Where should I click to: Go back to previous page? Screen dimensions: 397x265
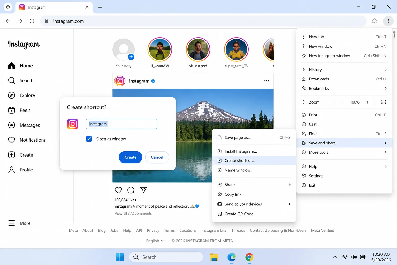[x=8, y=21]
